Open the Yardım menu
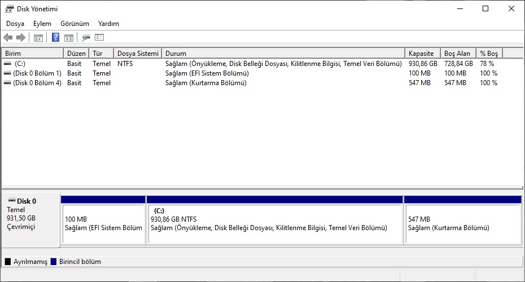The width and height of the screenshot is (525, 282). (108, 24)
